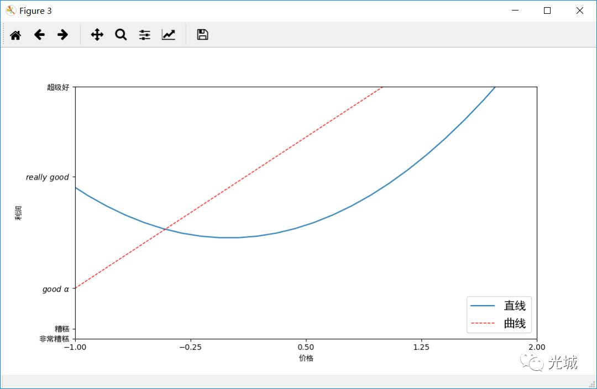Open the configure subplots tool

[145, 35]
